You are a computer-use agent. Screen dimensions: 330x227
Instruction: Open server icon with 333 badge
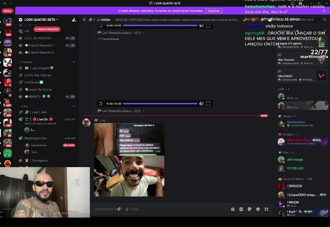(x=8, y=143)
